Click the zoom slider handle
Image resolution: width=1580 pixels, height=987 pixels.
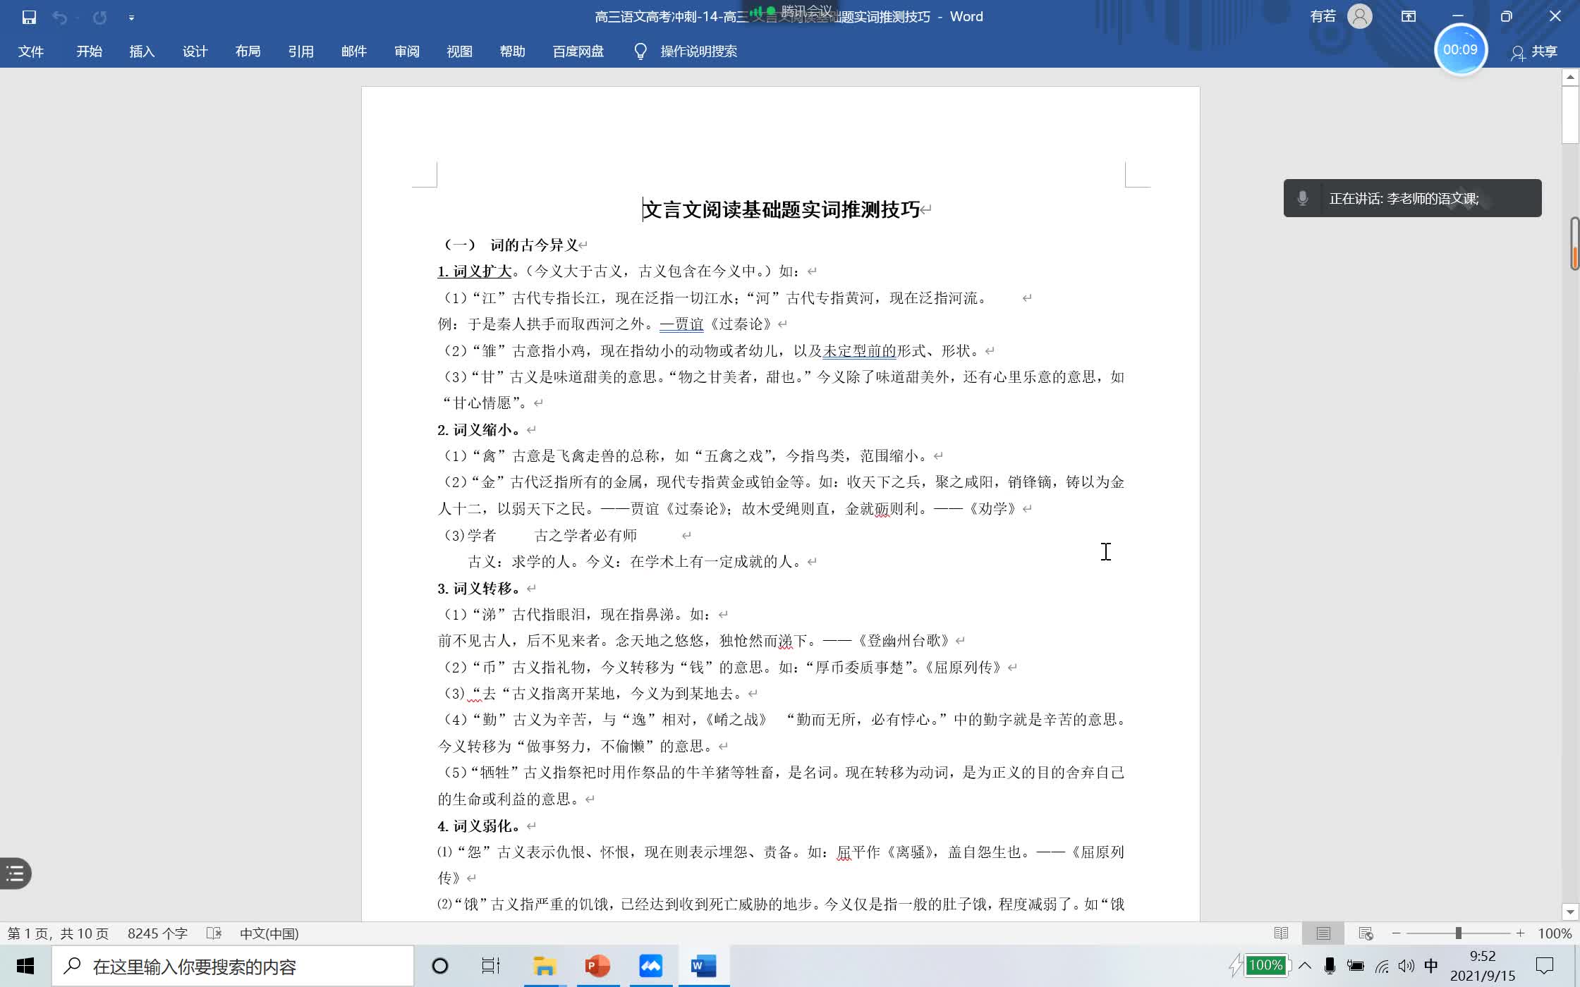pyautogui.click(x=1458, y=933)
